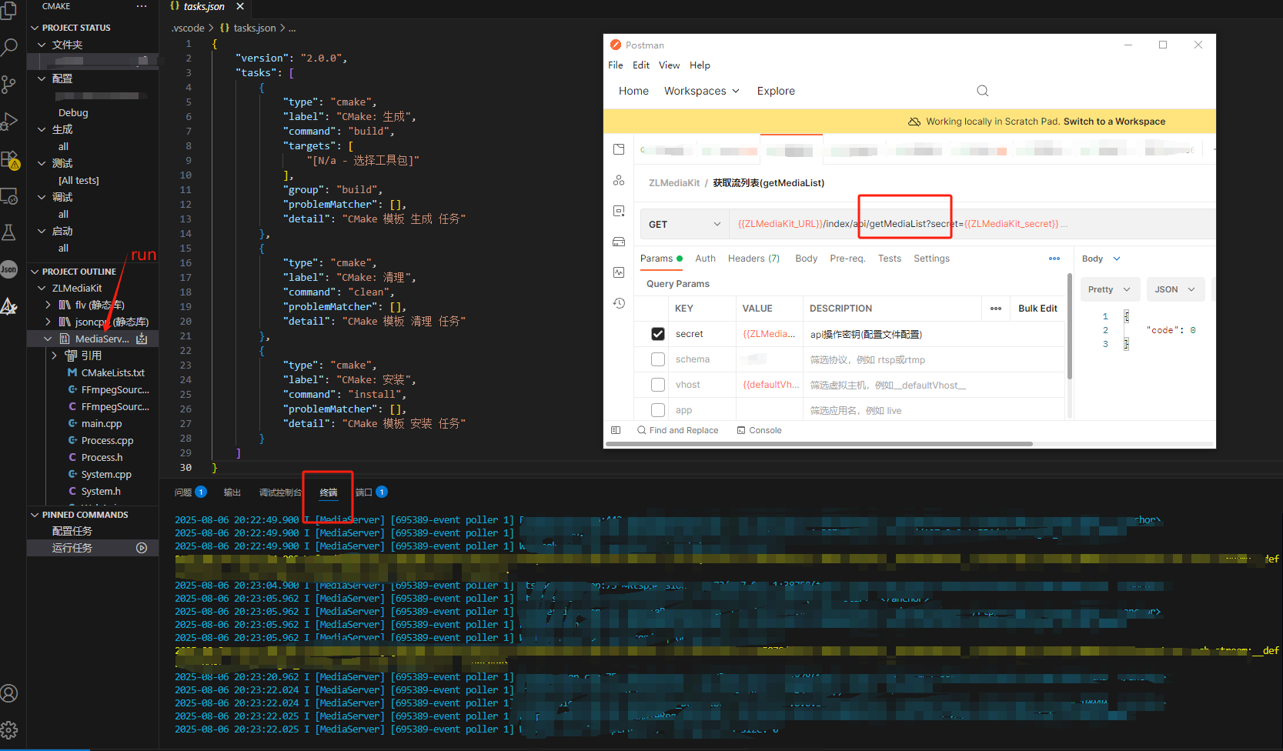Viewport: 1283px width, 751px height.
Task: Click the Postman search magnifier icon
Action: point(983,91)
